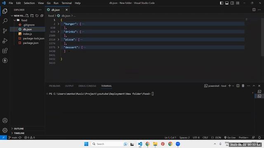Image resolution: width=264 pixels, height=148 pixels.
Task: Click the feedback icon in status bar
Action: pyautogui.click(x=253, y=137)
